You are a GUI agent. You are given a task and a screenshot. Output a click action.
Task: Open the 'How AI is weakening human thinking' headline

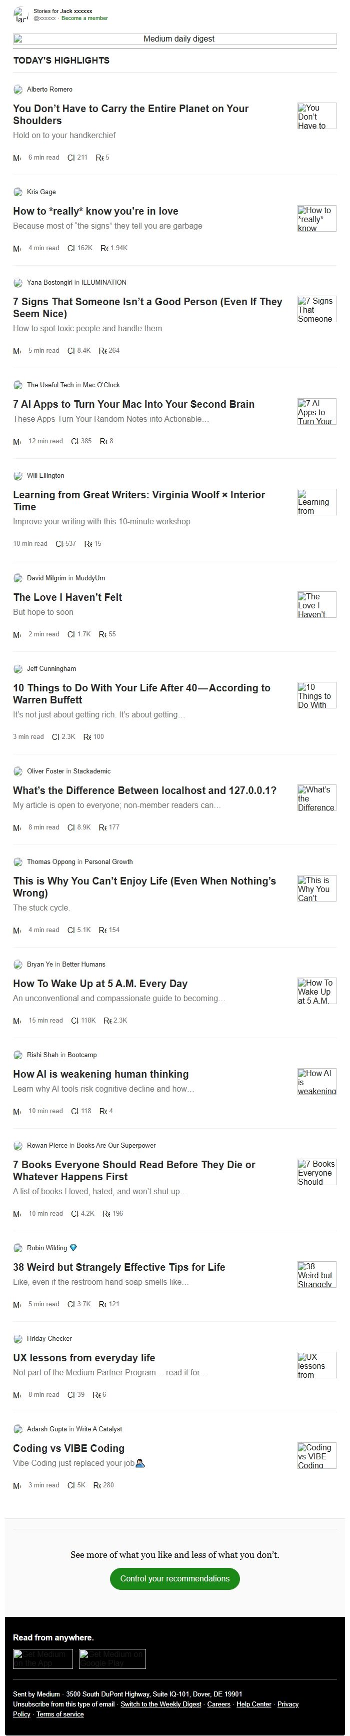101,1074
